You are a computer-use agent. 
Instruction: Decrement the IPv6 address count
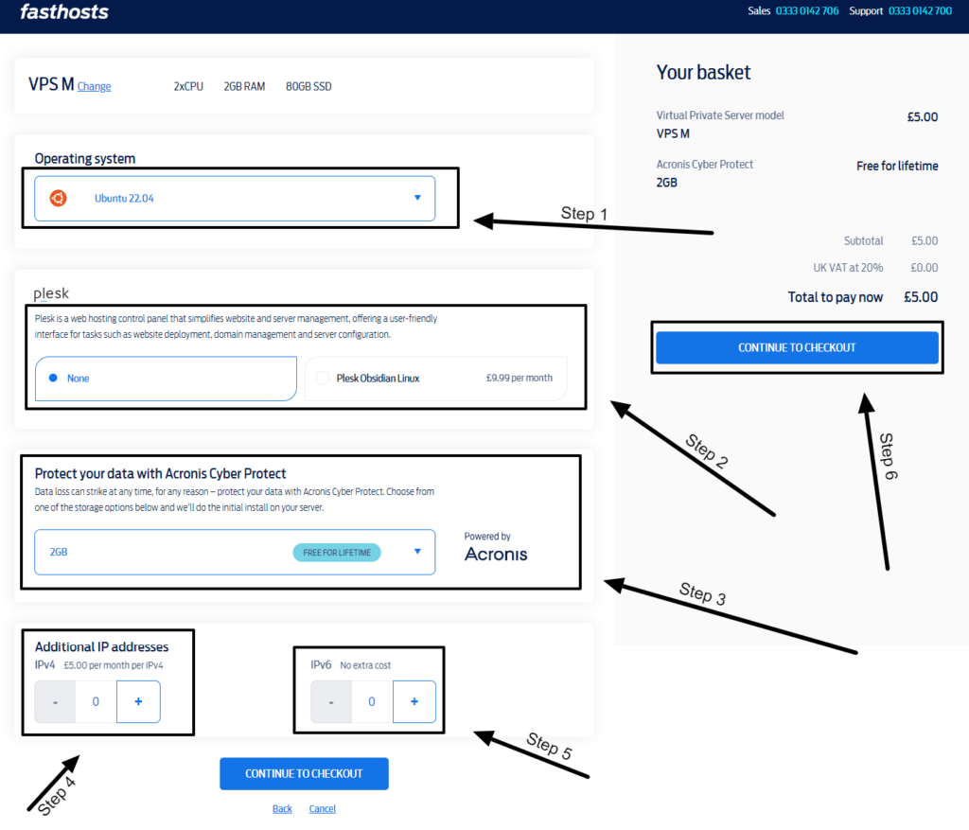click(331, 701)
